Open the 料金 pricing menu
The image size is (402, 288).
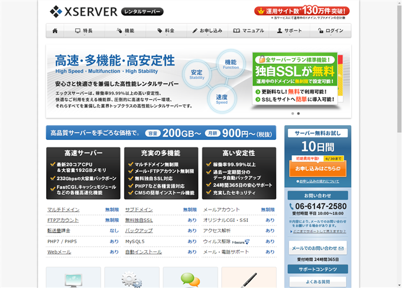166,31
